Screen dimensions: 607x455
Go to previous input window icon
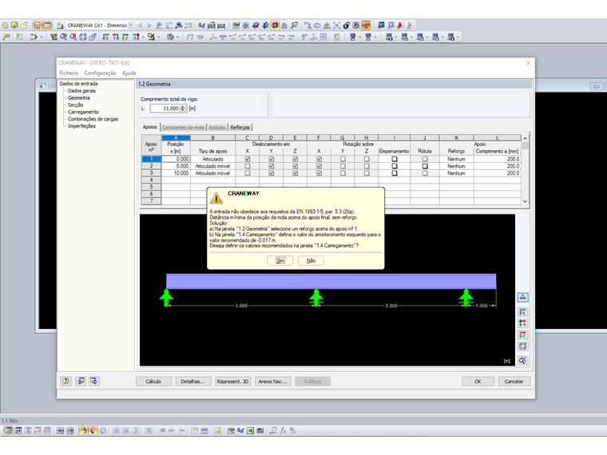coord(81,381)
